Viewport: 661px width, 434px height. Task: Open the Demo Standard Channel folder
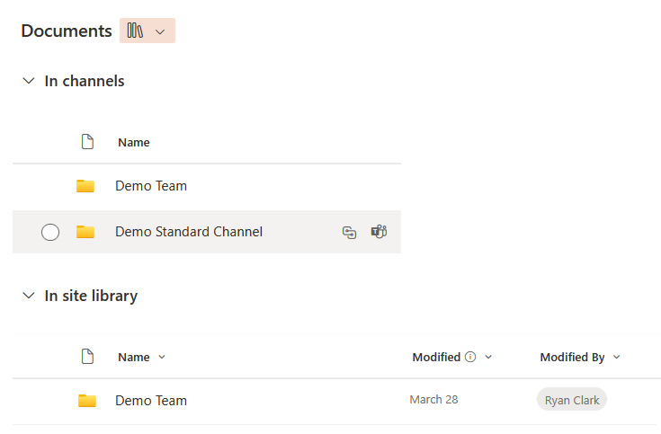coord(189,232)
